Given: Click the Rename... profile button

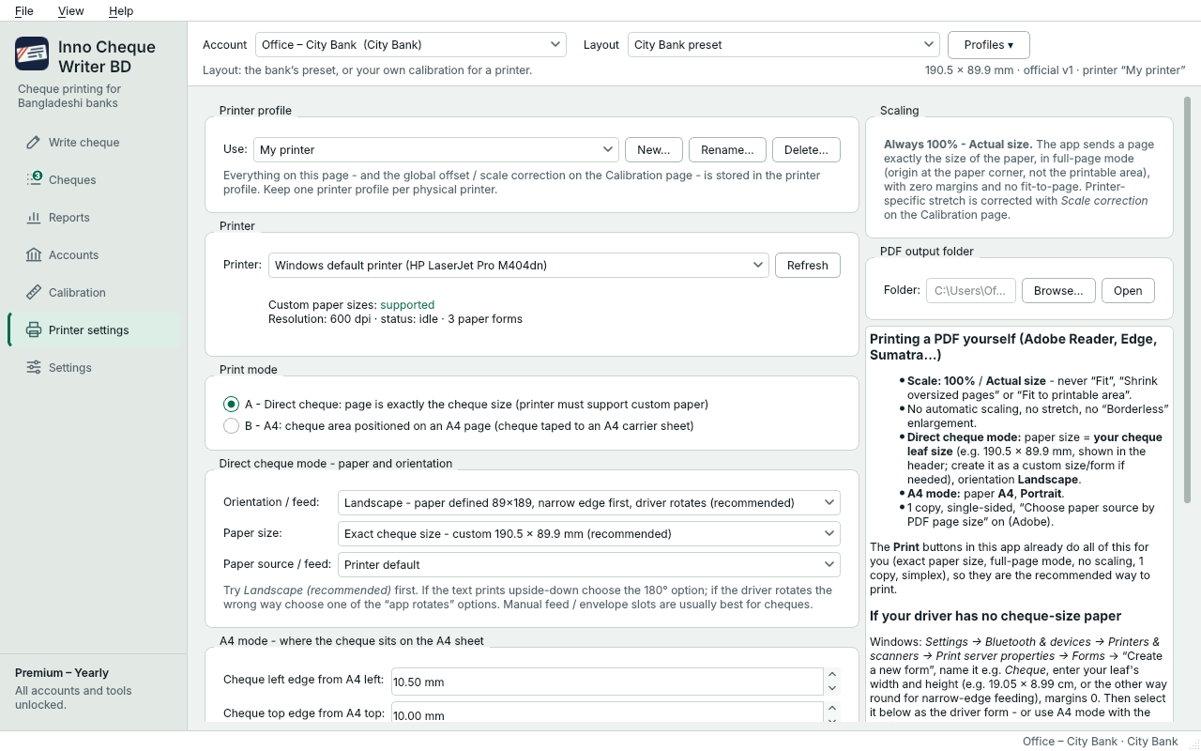Looking at the screenshot, I should click(727, 150).
